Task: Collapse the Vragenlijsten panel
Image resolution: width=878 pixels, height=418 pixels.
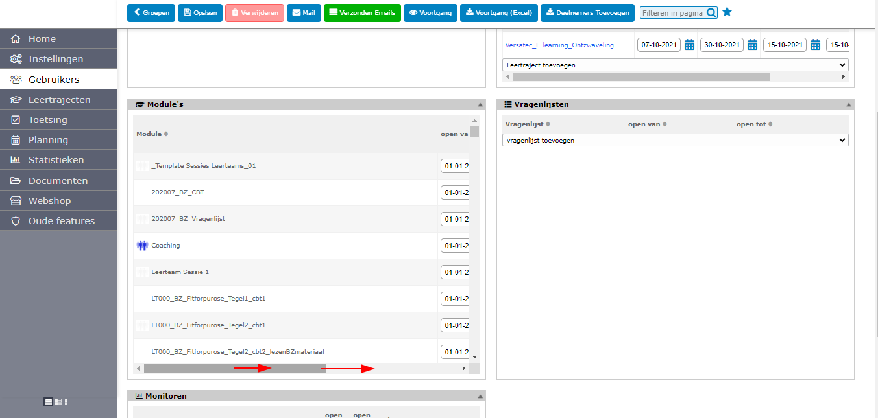Action: 849,104
